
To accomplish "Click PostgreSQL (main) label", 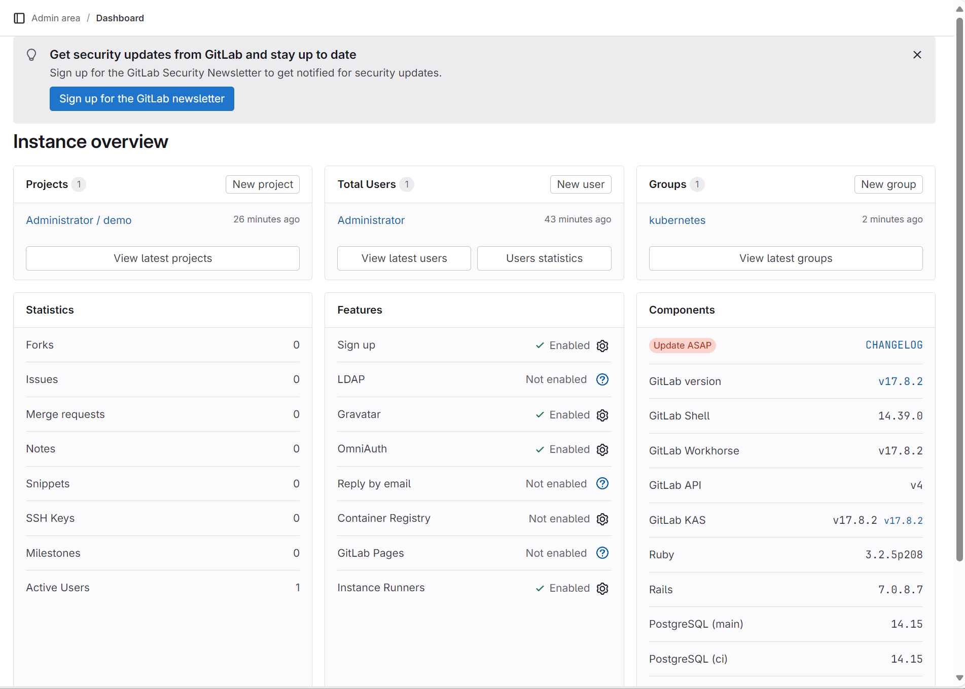I will 696,624.
